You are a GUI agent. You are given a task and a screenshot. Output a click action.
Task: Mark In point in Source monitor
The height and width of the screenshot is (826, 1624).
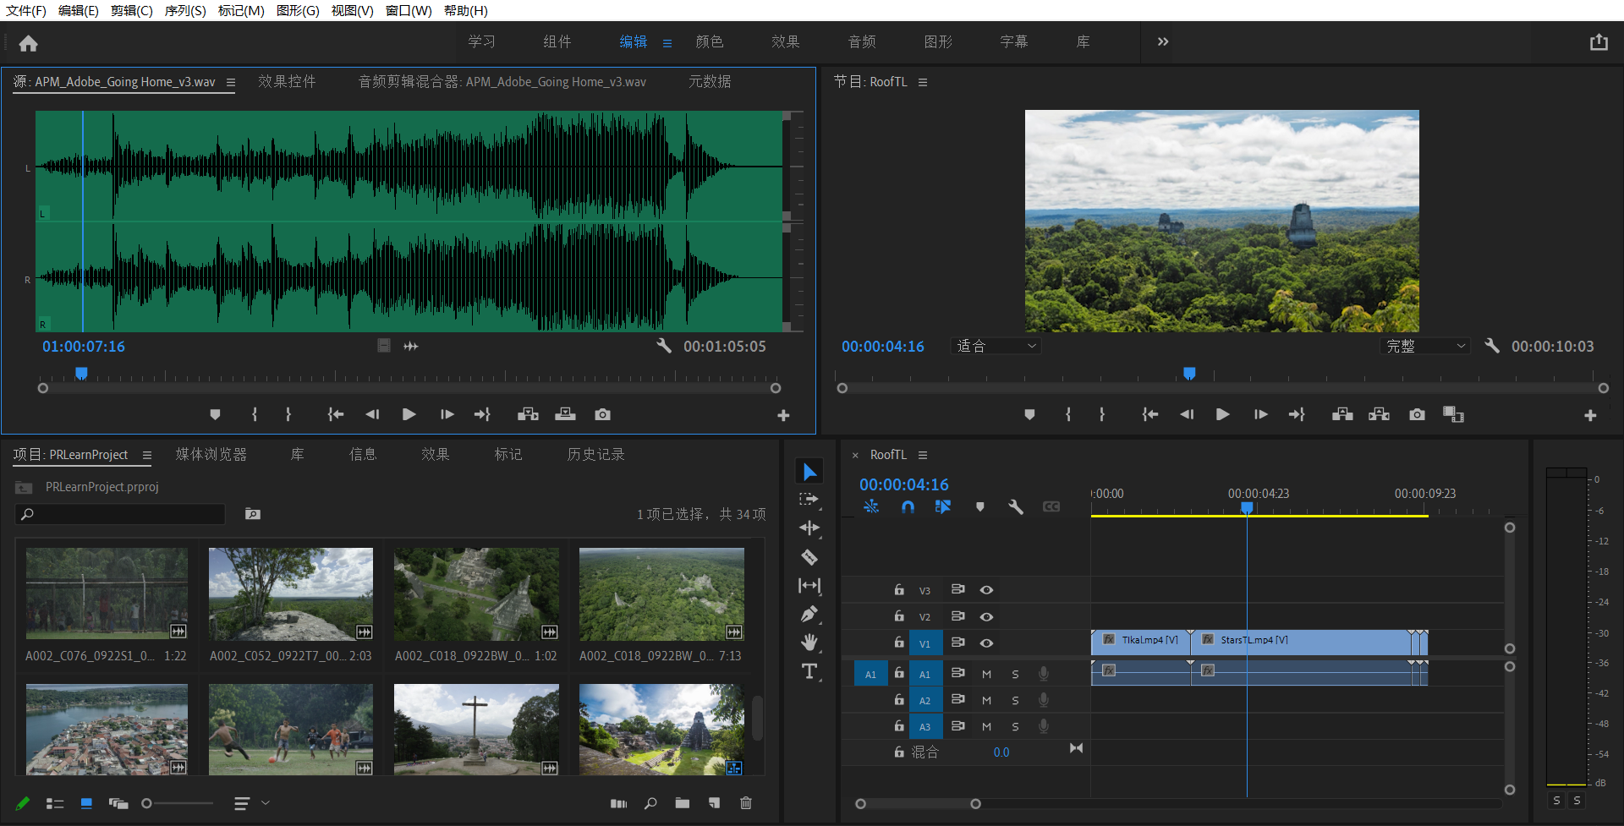[255, 414]
